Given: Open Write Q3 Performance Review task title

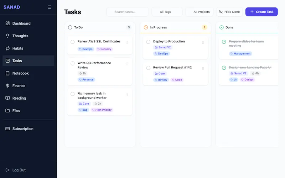Looking at the screenshot, I should tap(94, 65).
